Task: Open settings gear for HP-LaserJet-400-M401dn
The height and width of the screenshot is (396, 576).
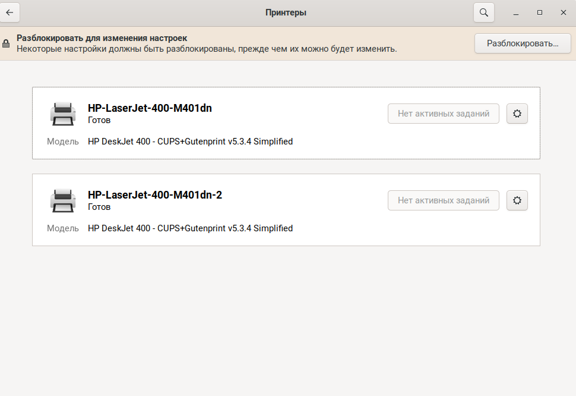Action: pyautogui.click(x=517, y=114)
